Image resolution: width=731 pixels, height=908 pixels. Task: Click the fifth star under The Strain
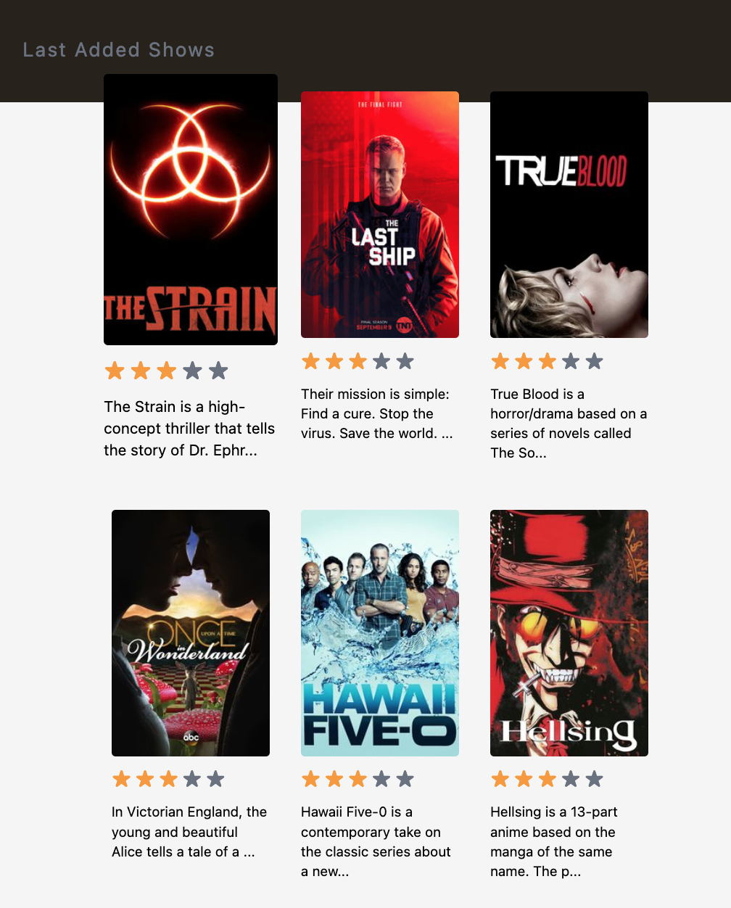[218, 371]
